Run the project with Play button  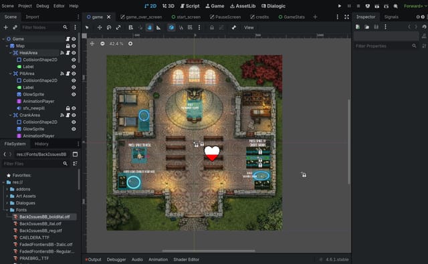point(340,6)
